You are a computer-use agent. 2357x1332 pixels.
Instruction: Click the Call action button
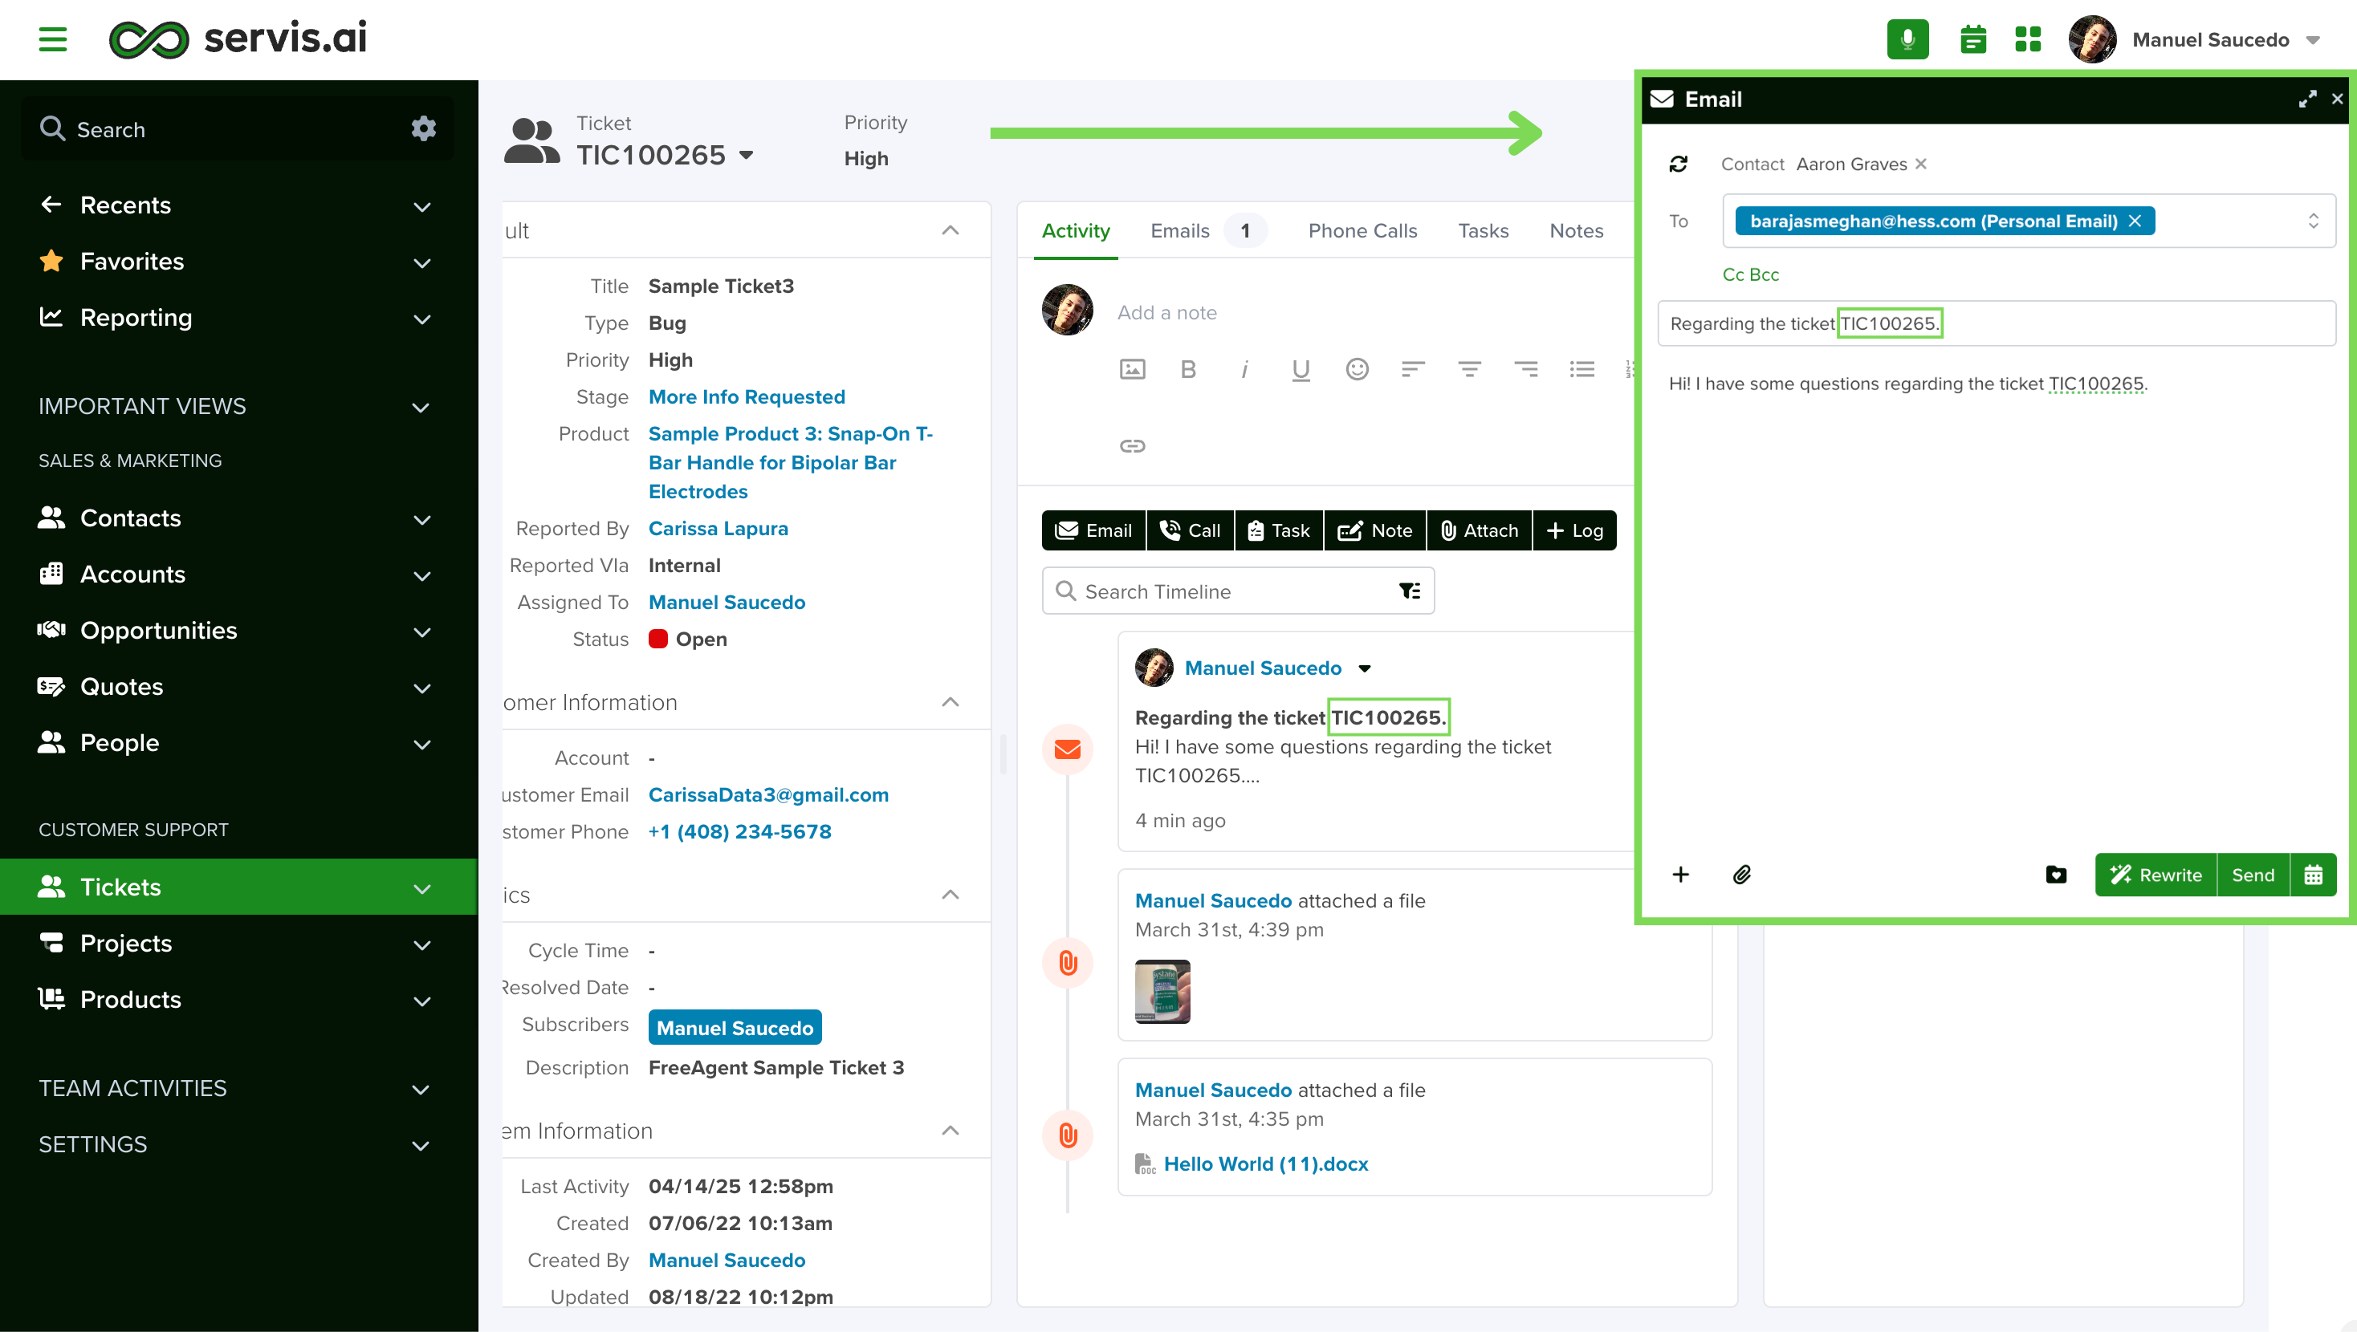coord(1191,530)
